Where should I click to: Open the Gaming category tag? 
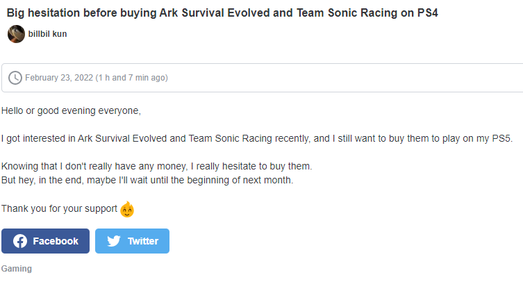17,269
